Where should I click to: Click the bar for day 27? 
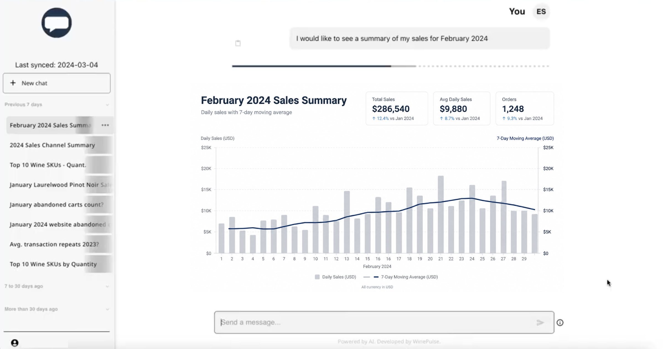coord(504,217)
